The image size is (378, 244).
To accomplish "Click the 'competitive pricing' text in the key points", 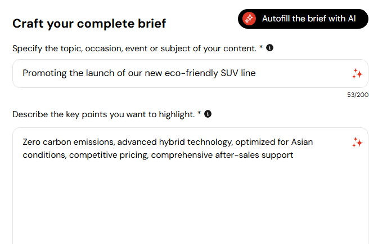I will 109,156.
